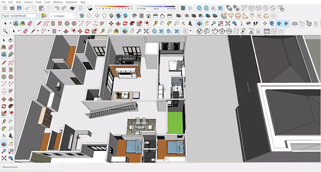Open Search SketchUp with the magnifier and star icon

point(5,31)
